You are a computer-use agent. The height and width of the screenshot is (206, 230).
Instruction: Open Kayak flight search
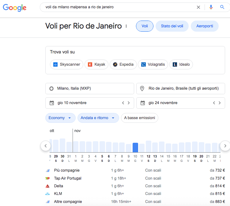[96, 64]
